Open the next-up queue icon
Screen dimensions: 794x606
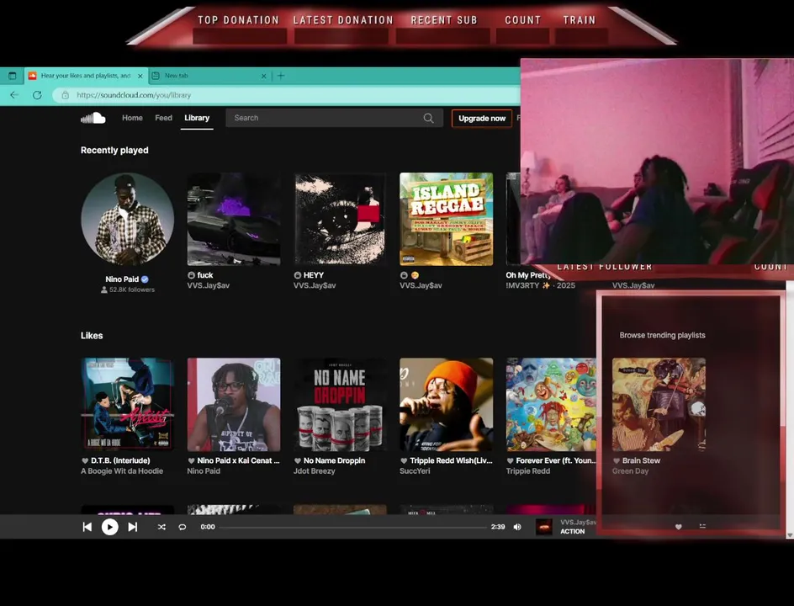pyautogui.click(x=702, y=526)
